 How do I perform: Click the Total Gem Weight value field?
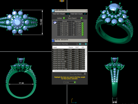coord(68,14)
